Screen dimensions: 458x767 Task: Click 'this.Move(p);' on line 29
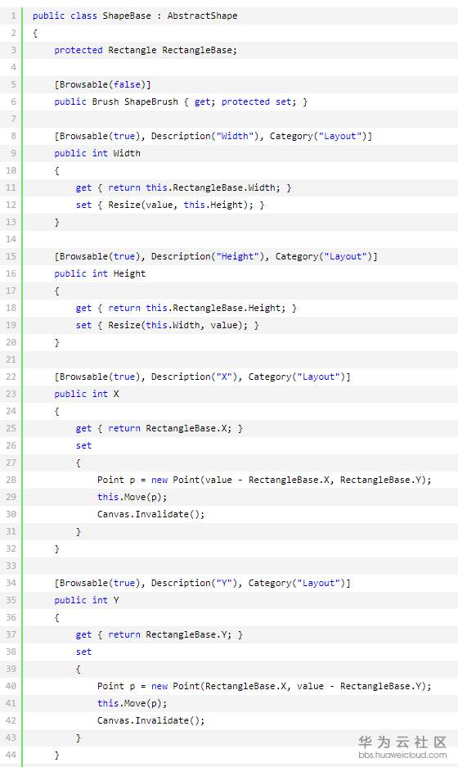tap(132, 497)
